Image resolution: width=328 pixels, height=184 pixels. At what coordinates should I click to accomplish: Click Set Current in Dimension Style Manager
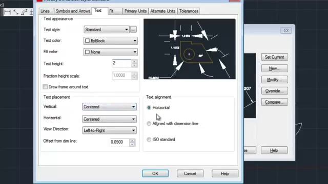[x=275, y=57]
